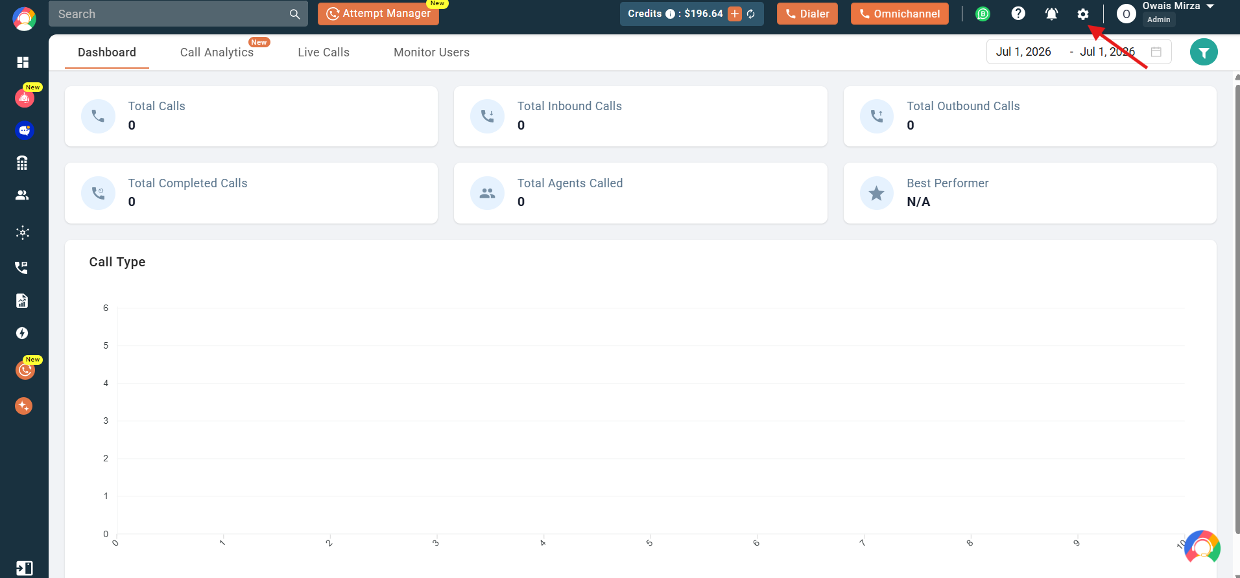Click the Total Agents Called label
The height and width of the screenshot is (578, 1240).
point(570,183)
